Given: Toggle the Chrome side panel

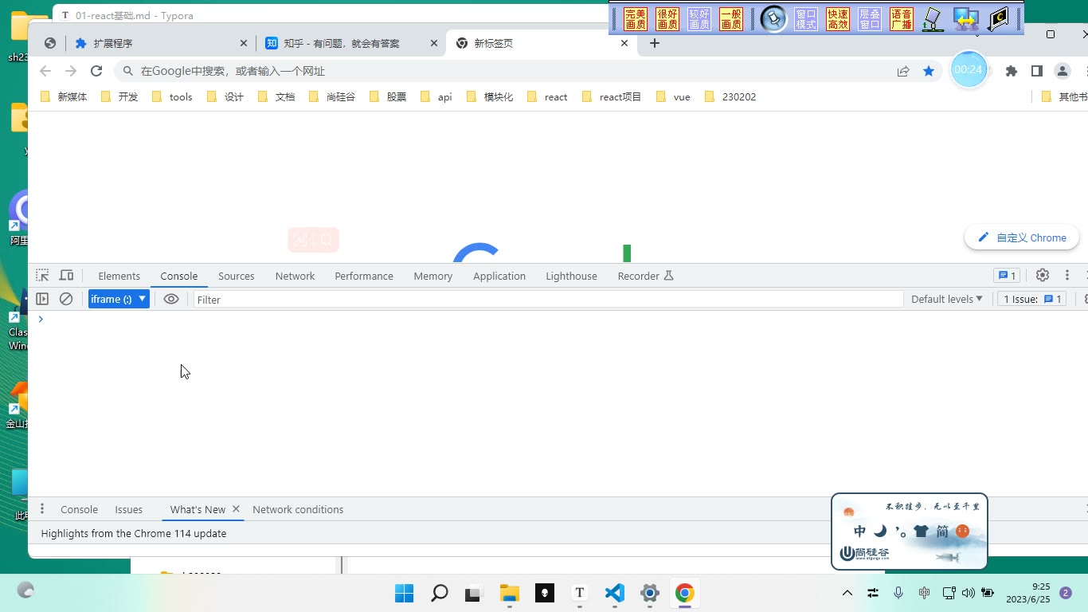Looking at the screenshot, I should click(x=1037, y=71).
